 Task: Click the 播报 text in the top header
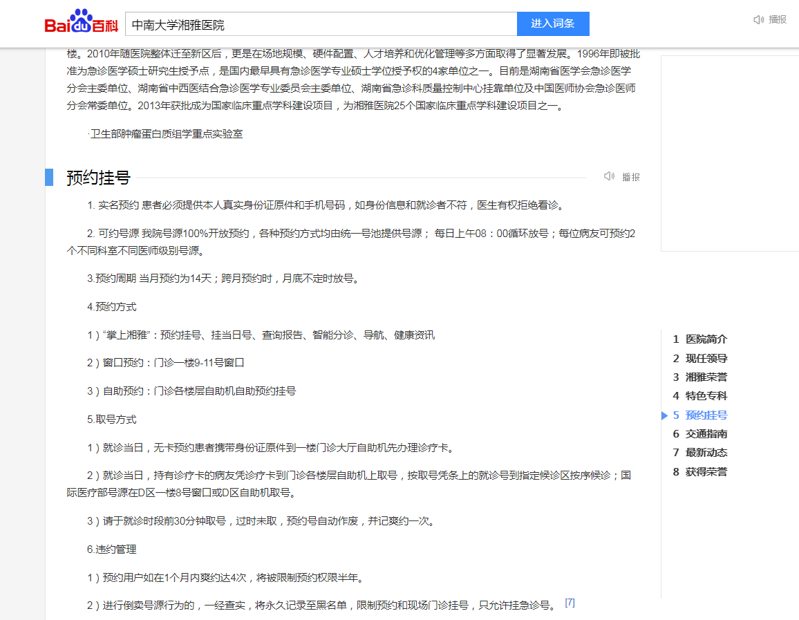tap(778, 20)
